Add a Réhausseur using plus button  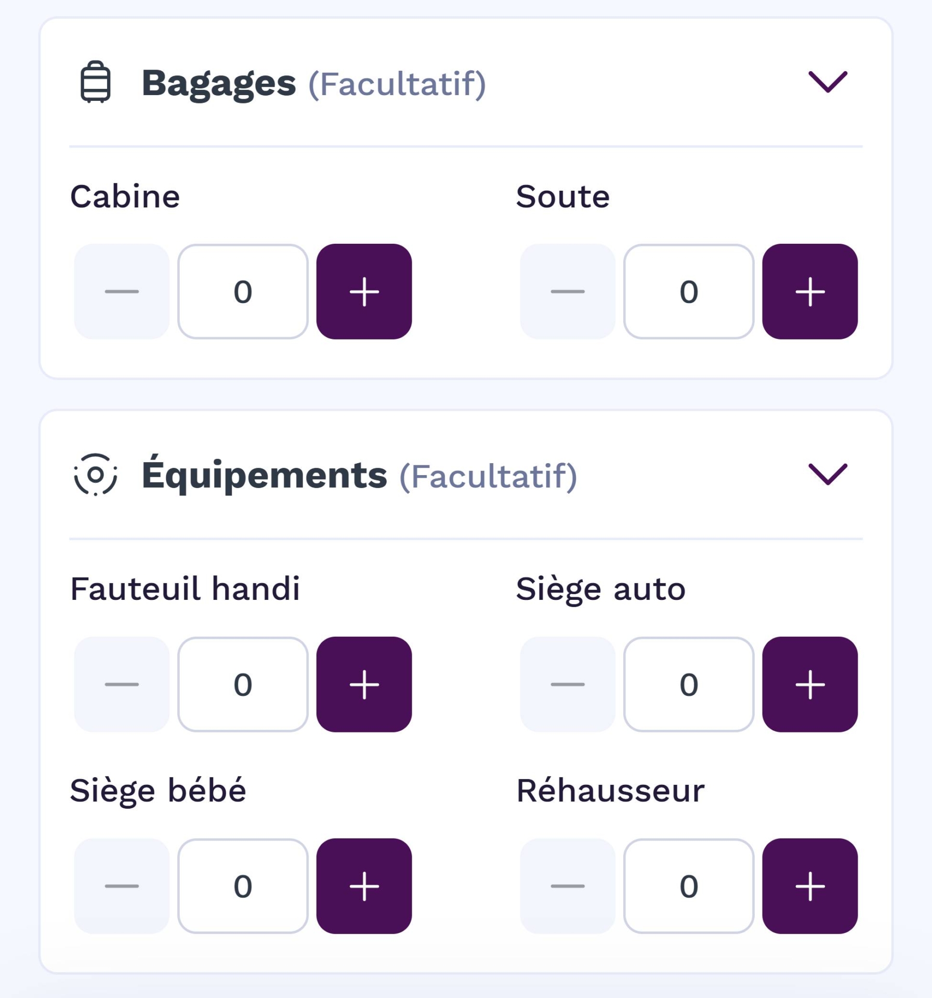tap(810, 886)
